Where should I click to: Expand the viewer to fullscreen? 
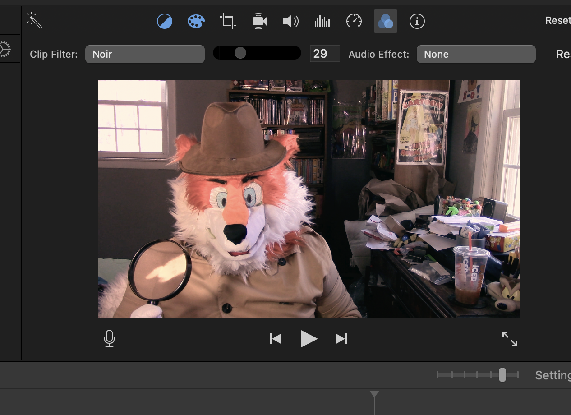510,339
